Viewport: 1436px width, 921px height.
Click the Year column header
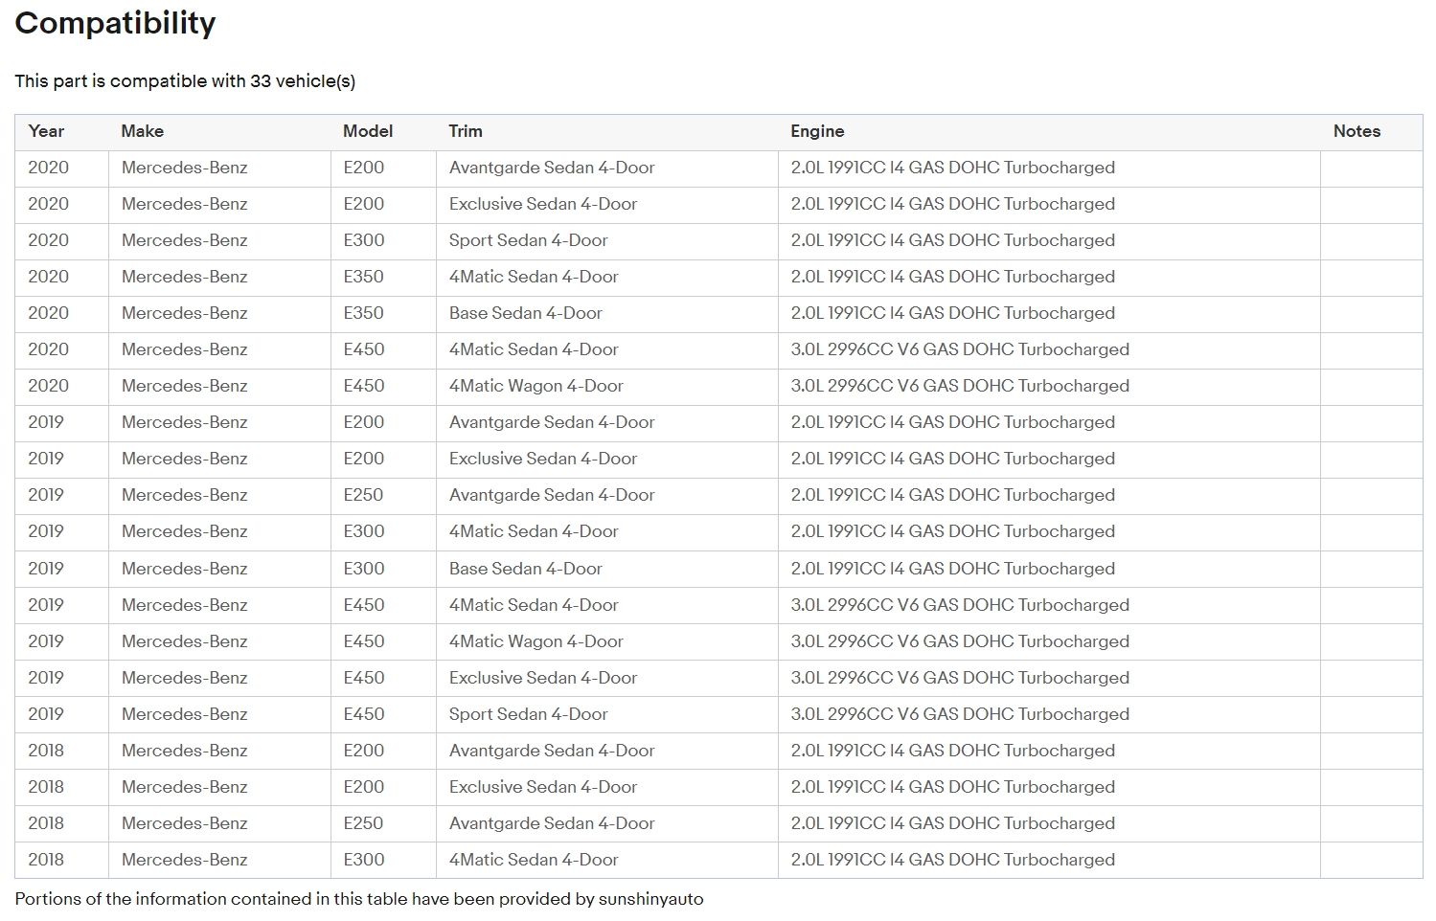click(46, 131)
